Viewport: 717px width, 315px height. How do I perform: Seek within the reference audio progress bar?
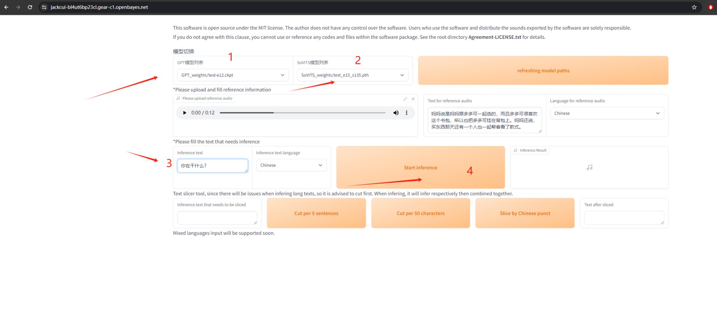pos(302,113)
